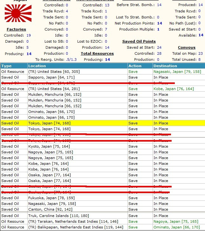Image resolution: width=205 pixels, height=231 pixels.
Task: Open the Convoys heading
Action: click(x=187, y=47)
